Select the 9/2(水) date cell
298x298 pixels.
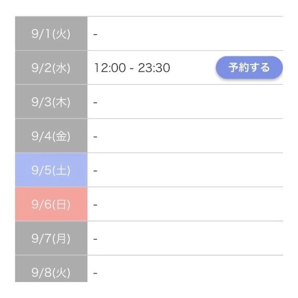(51, 68)
